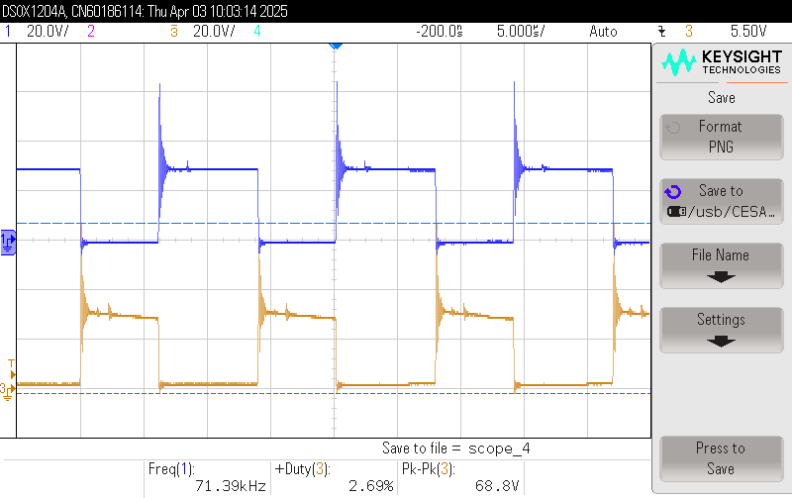Click the rising edge trigger slope icon
The width and height of the screenshot is (792, 498).
661,32
